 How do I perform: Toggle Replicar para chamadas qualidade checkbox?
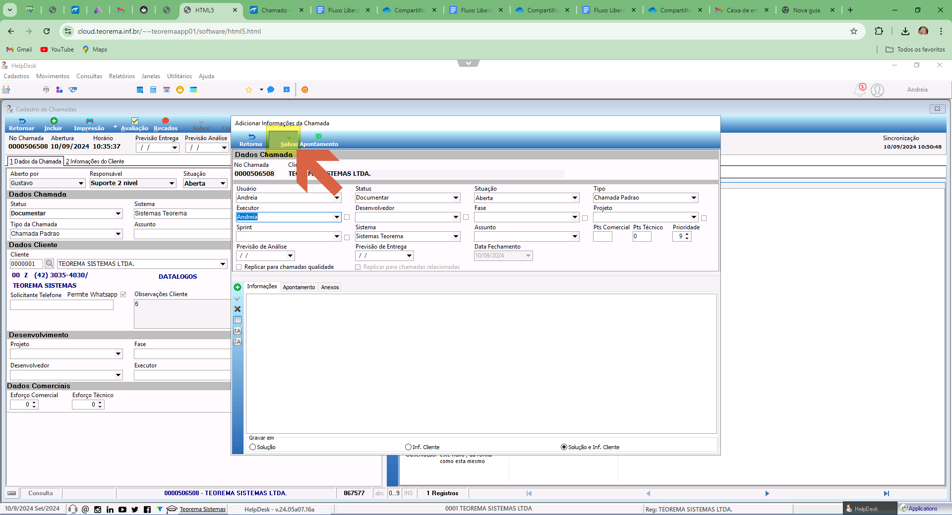pyautogui.click(x=239, y=267)
